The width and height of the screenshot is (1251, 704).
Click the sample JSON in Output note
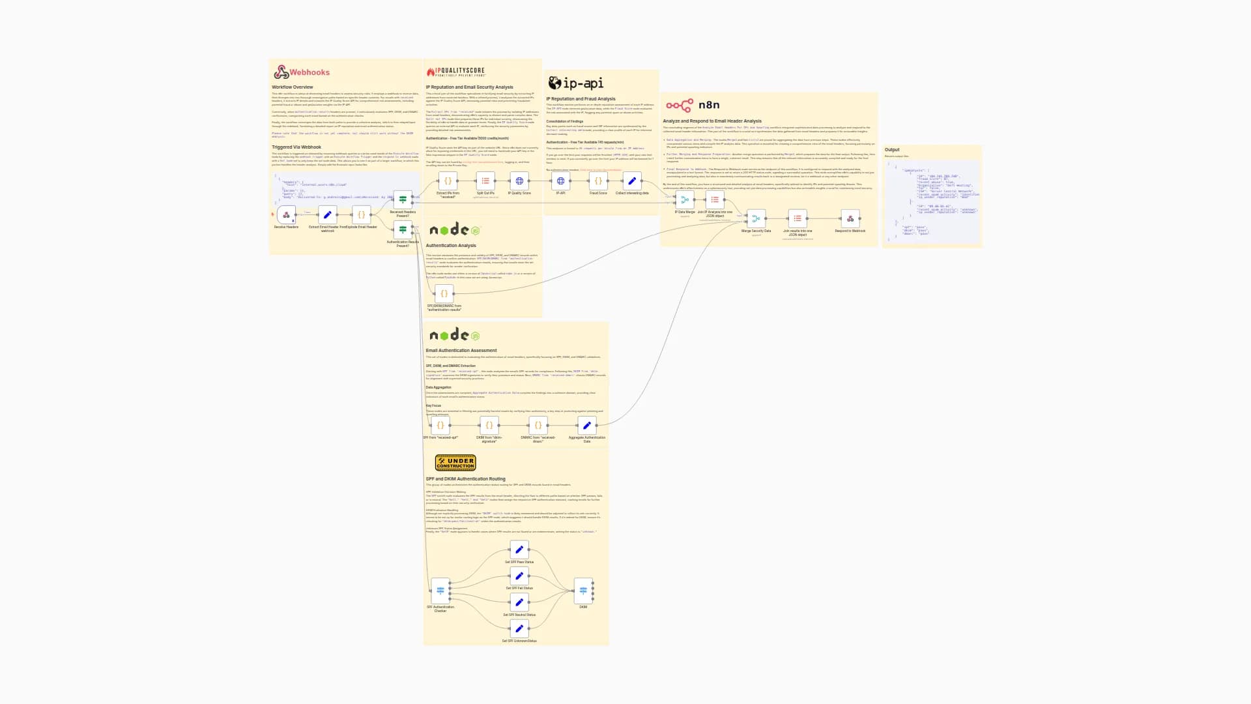(932, 202)
